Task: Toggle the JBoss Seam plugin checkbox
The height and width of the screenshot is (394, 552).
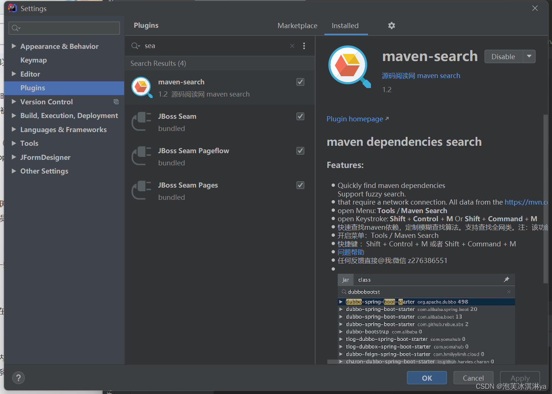Action: coord(300,116)
